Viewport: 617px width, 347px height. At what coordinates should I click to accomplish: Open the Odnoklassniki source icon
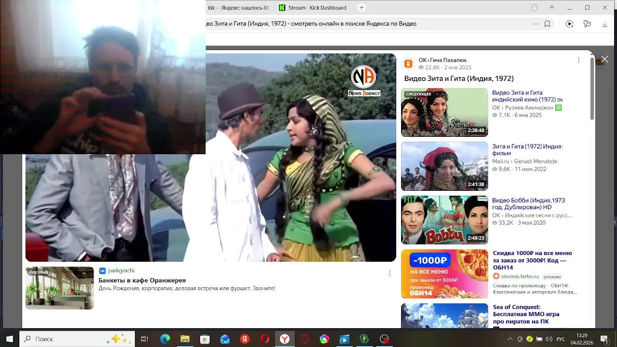(x=408, y=64)
